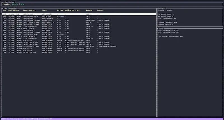
Task: Select the signal-desktop (42759) connection row
Action: click(x=79, y=46)
